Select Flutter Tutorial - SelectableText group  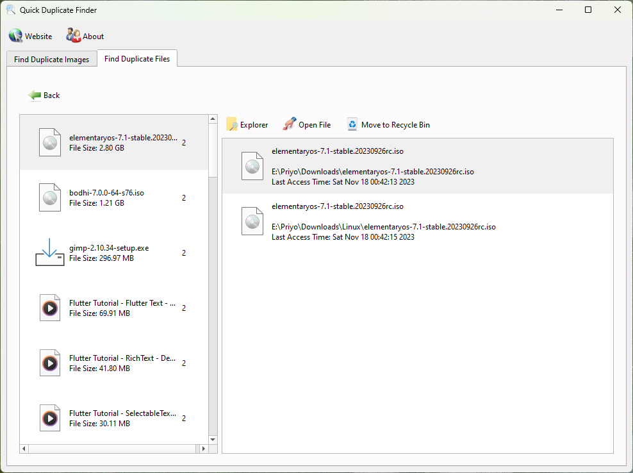pyautogui.click(x=114, y=418)
